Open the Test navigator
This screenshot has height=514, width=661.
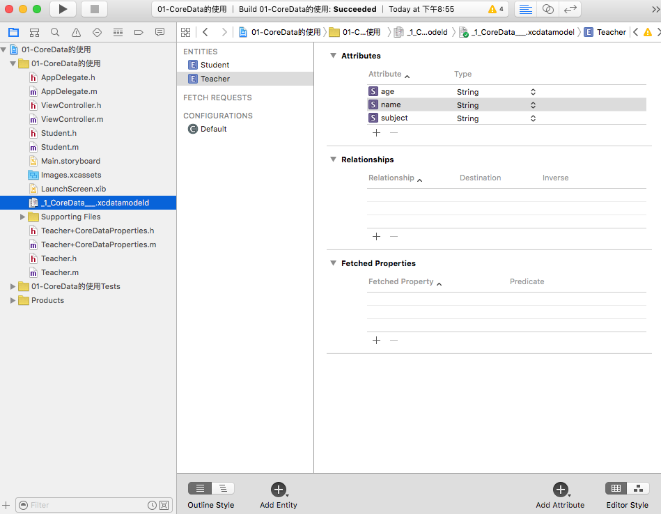tap(97, 32)
